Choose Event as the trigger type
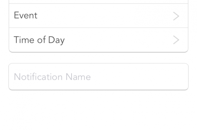The height and width of the screenshot is (130, 197). click(x=98, y=16)
